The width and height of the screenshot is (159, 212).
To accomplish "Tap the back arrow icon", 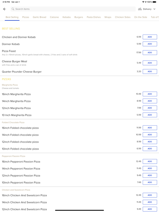I will point(5,9).
